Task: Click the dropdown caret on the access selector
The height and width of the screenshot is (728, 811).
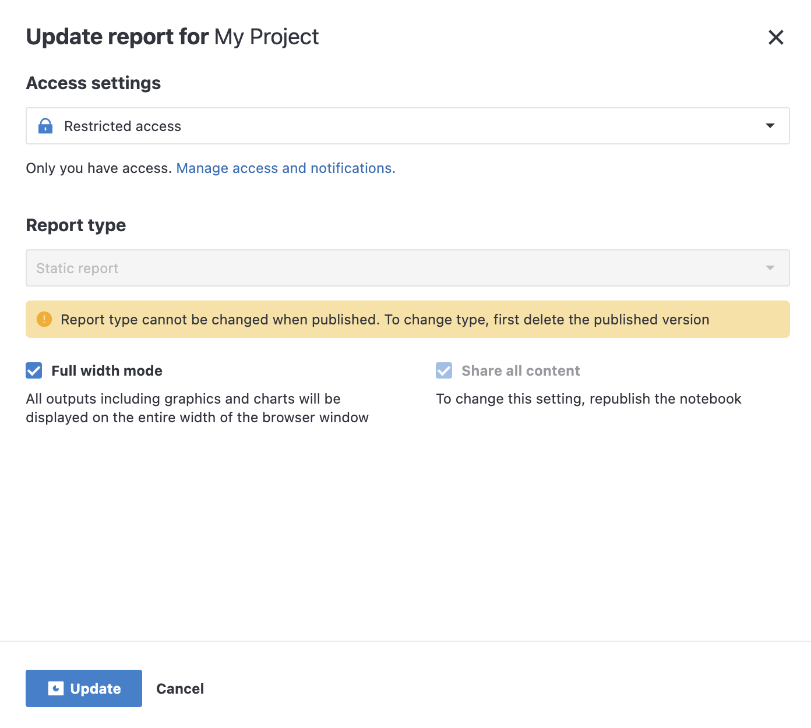Action: pos(770,126)
